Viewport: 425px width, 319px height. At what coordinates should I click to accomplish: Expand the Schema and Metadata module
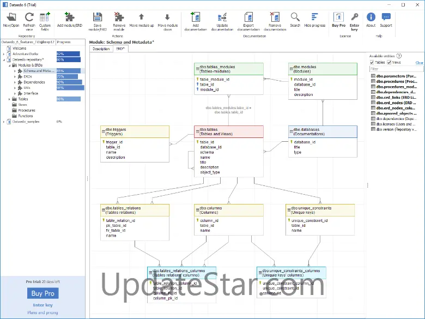pos(15,71)
